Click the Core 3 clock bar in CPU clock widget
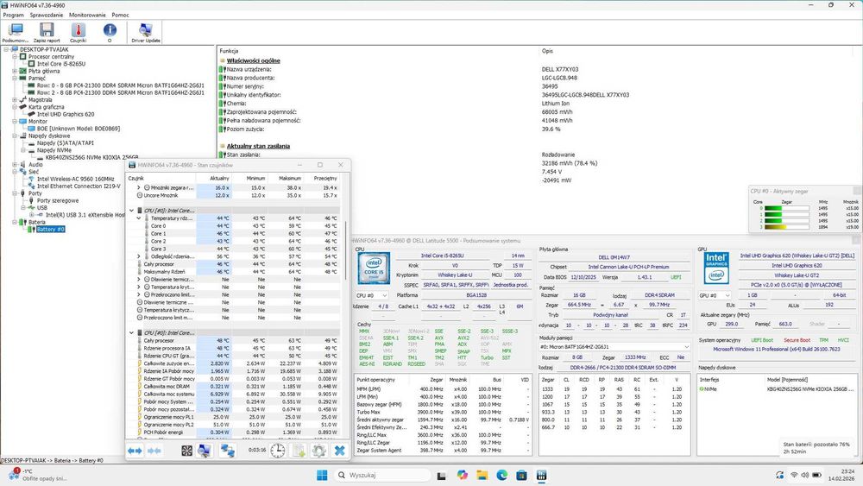Screen dimensions: 863x486 click(787, 227)
